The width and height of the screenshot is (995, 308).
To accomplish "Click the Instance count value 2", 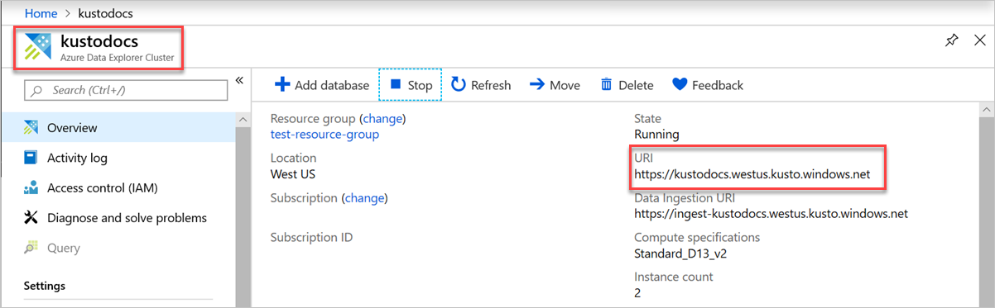I will click(637, 292).
